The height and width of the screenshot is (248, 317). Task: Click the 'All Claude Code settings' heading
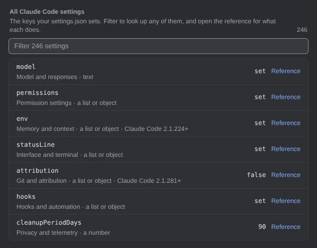tap(47, 12)
